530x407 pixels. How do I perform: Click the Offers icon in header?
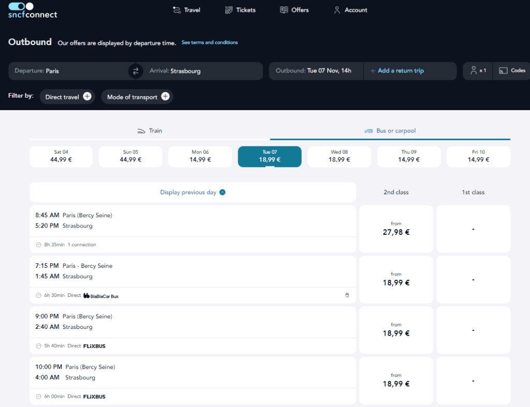click(x=284, y=10)
